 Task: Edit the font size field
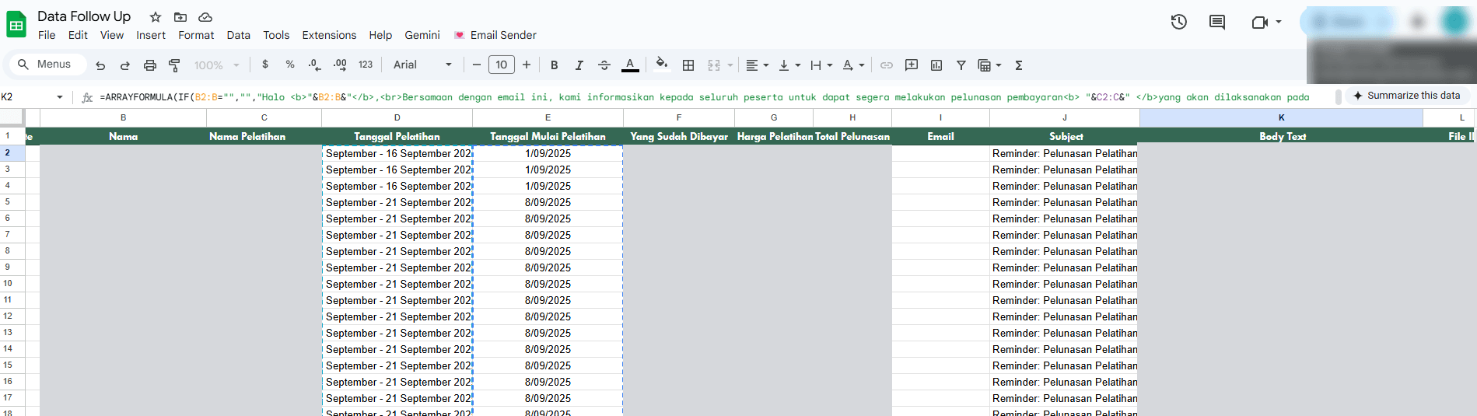[502, 65]
